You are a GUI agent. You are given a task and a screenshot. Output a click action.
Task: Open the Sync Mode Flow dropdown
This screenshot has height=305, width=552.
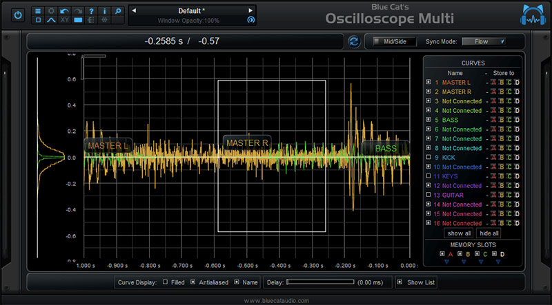pyautogui.click(x=484, y=41)
